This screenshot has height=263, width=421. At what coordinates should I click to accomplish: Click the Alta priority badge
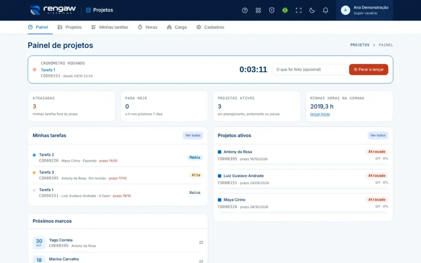pos(196,175)
